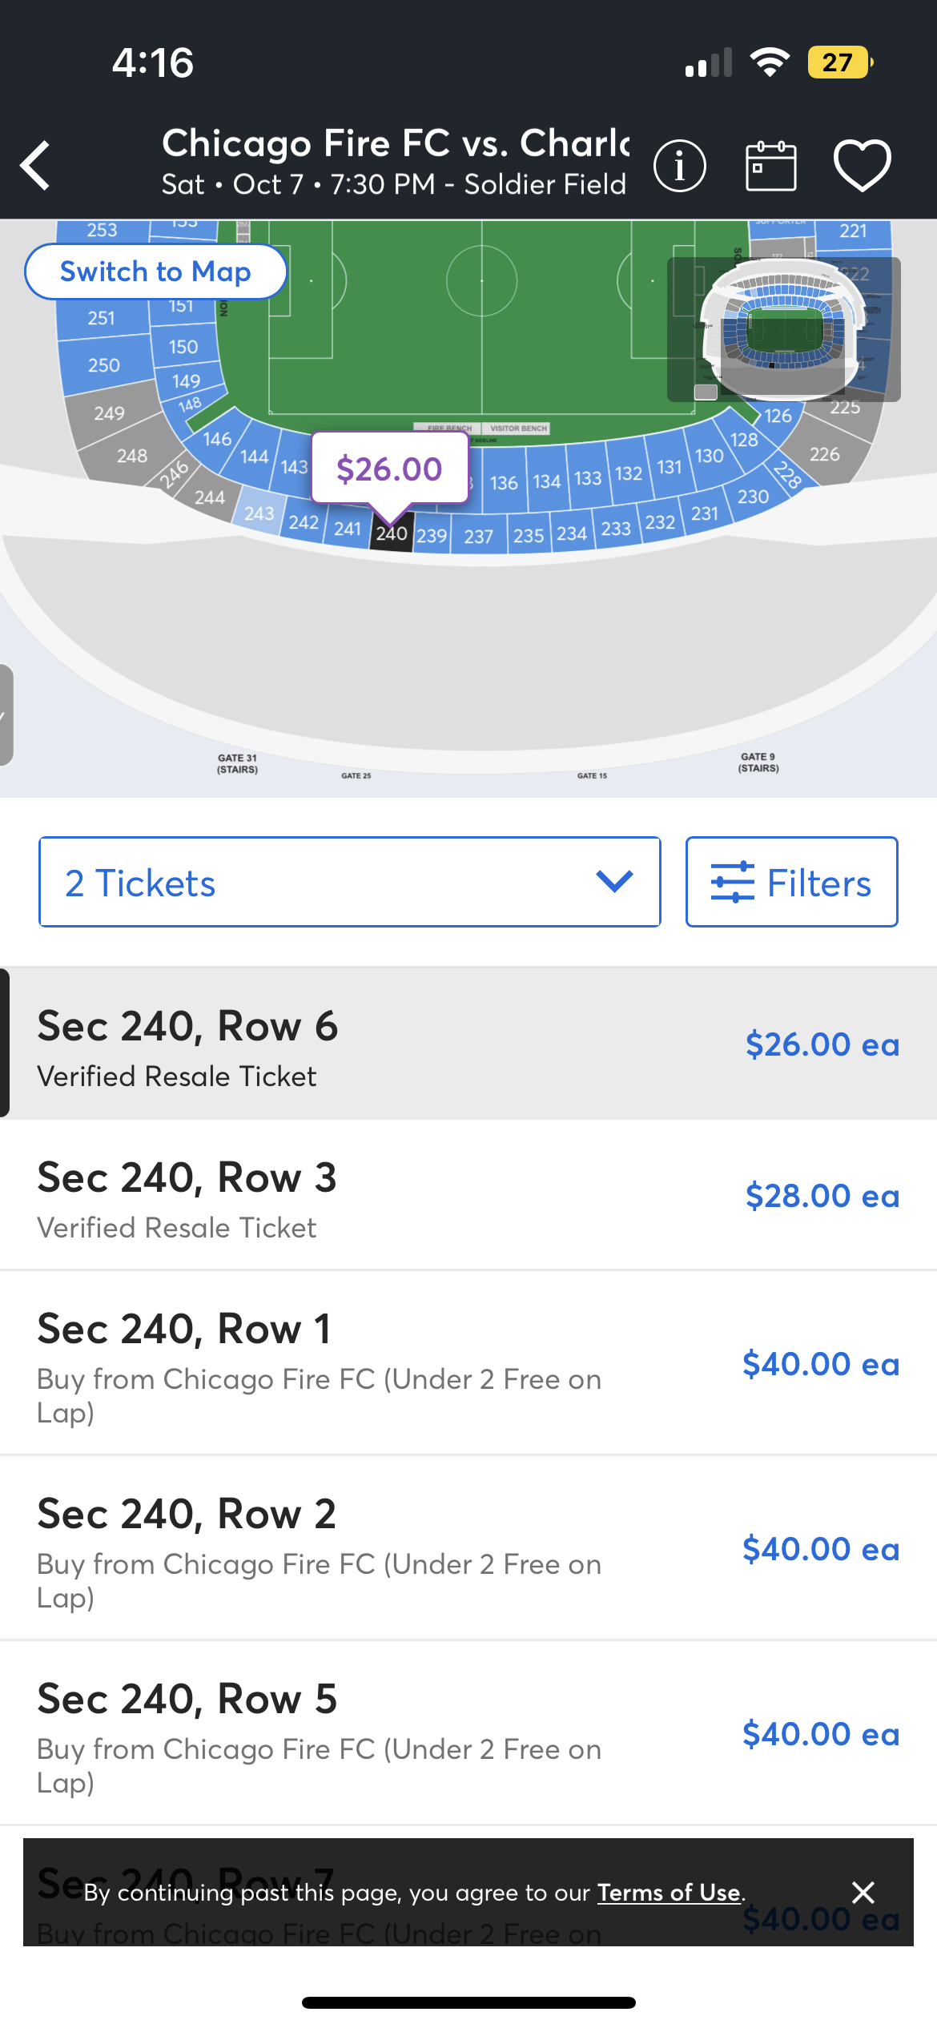
Task: Switch to Map view
Action: [156, 272]
